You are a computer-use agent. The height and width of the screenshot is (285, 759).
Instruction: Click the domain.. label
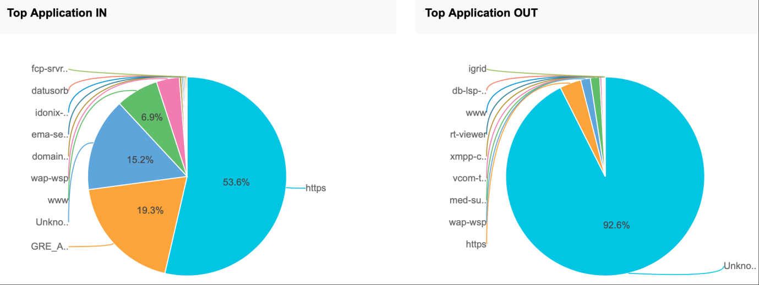50,156
